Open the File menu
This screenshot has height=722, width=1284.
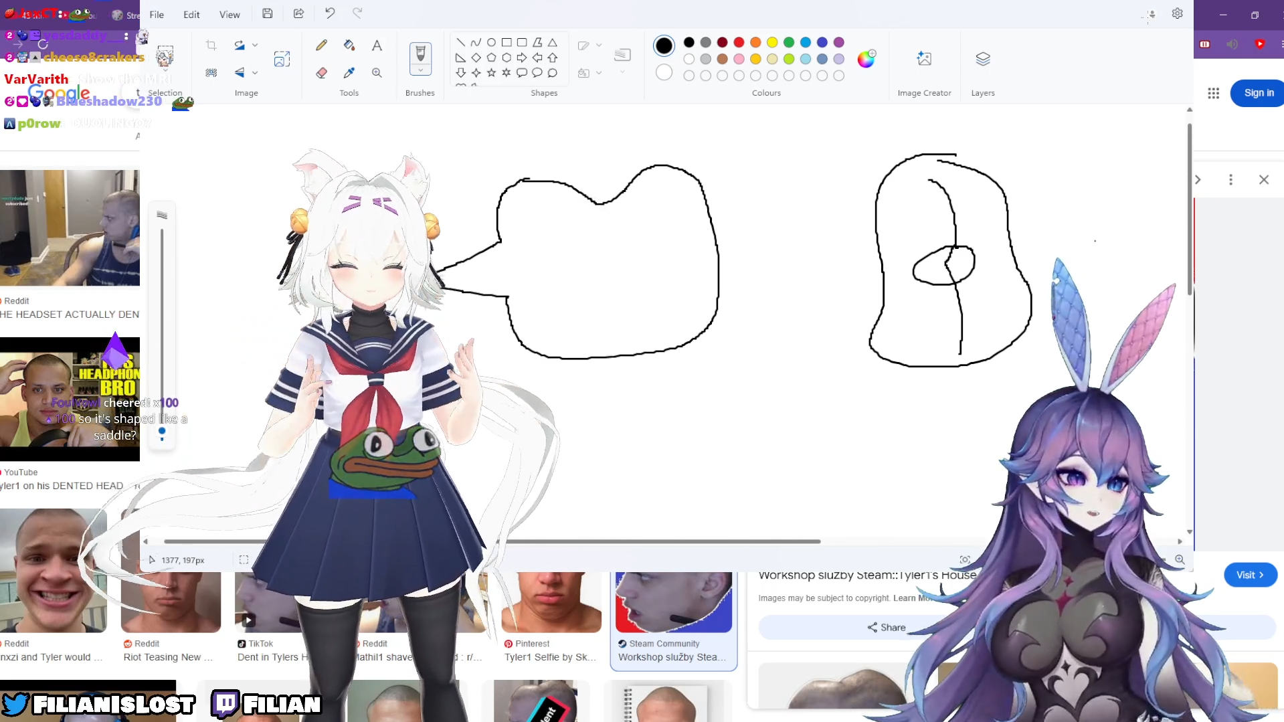(157, 14)
